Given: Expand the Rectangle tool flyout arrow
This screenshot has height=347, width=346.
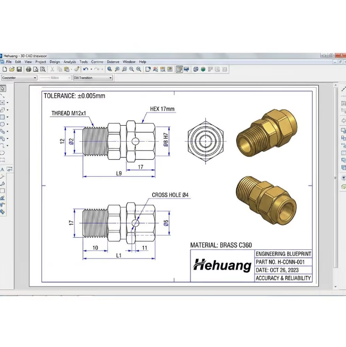Looking at the screenshot, I should click(7, 117).
